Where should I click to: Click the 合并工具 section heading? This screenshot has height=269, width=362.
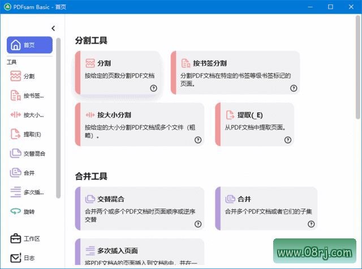[91, 176]
